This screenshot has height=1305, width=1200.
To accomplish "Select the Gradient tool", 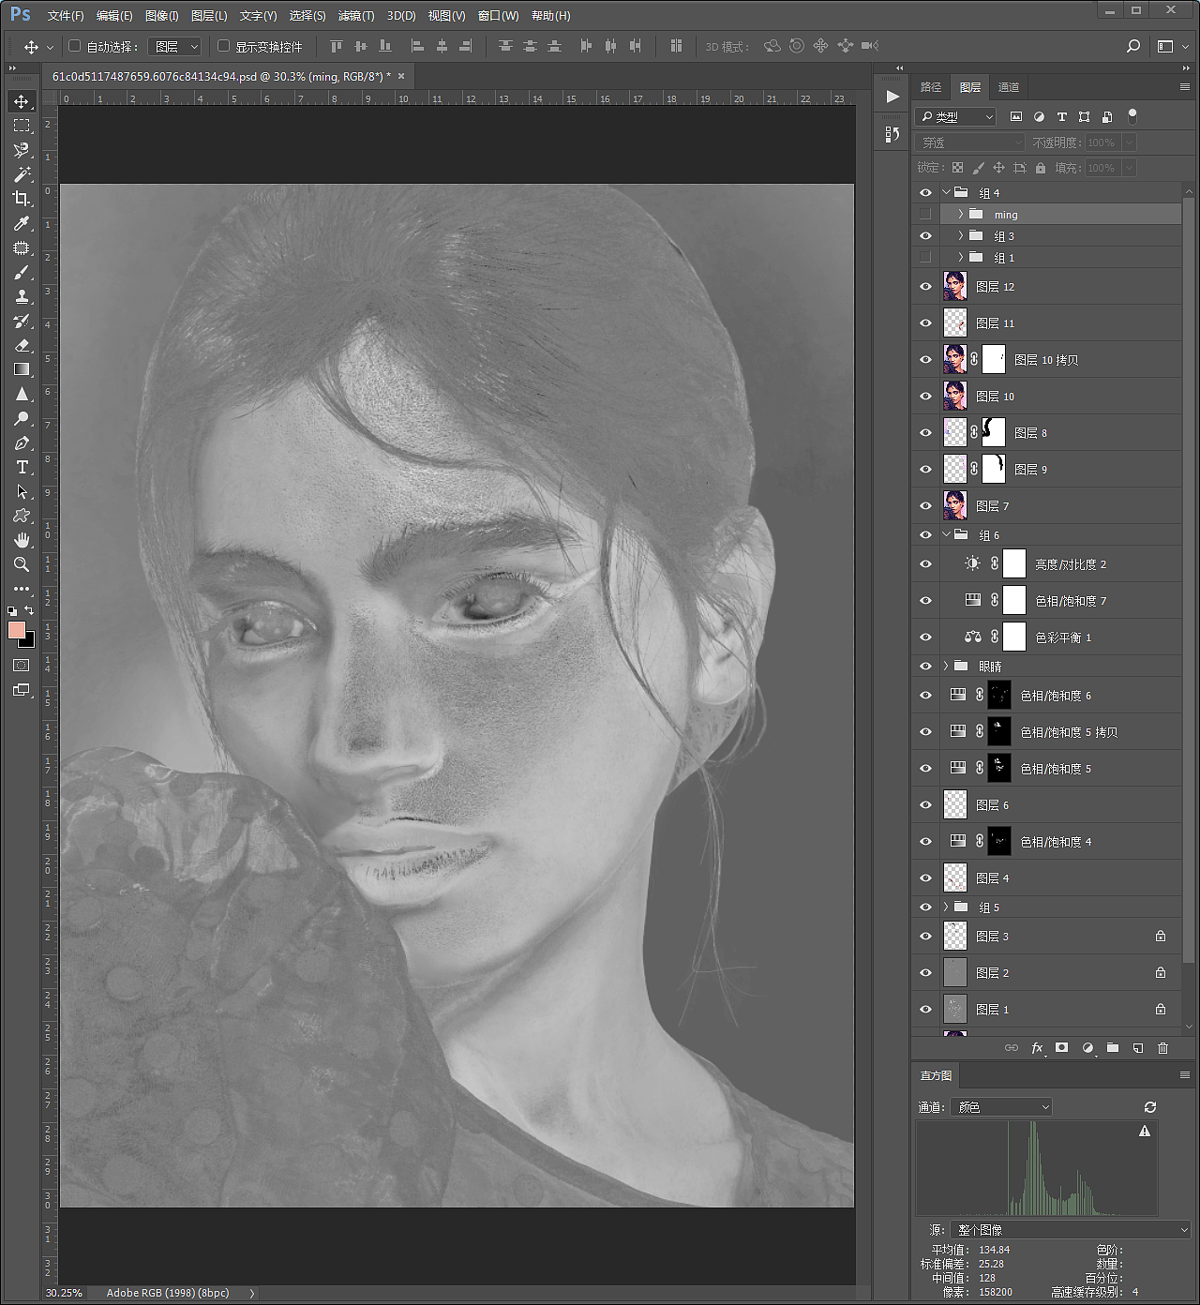I will pos(22,369).
